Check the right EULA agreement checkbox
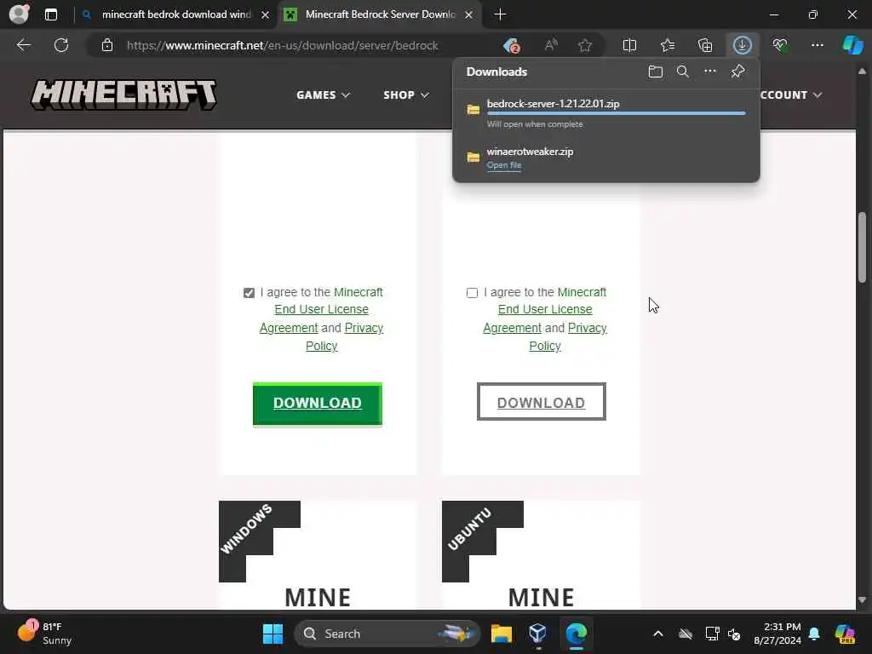The width and height of the screenshot is (872, 654). click(472, 293)
